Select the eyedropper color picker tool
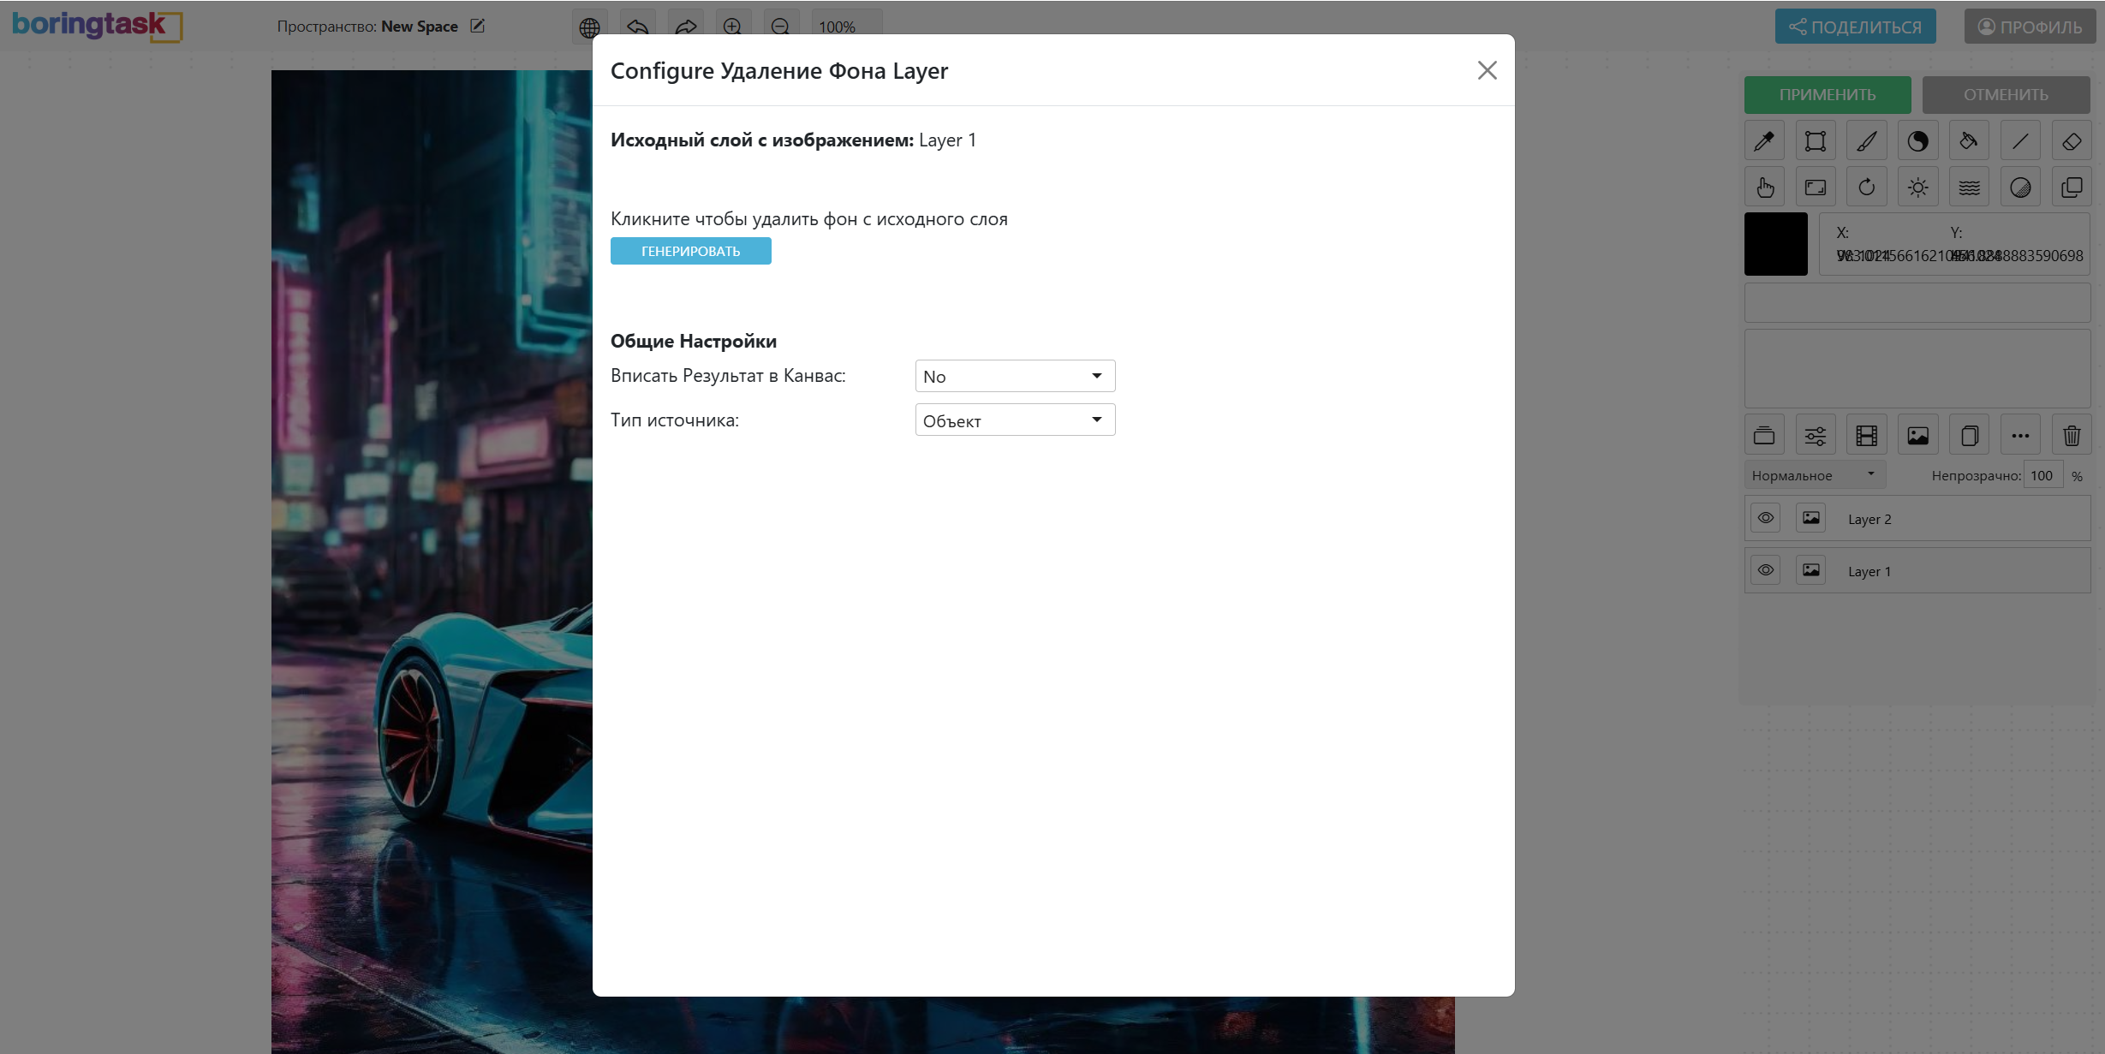The width and height of the screenshot is (2105, 1054). coord(1764,141)
